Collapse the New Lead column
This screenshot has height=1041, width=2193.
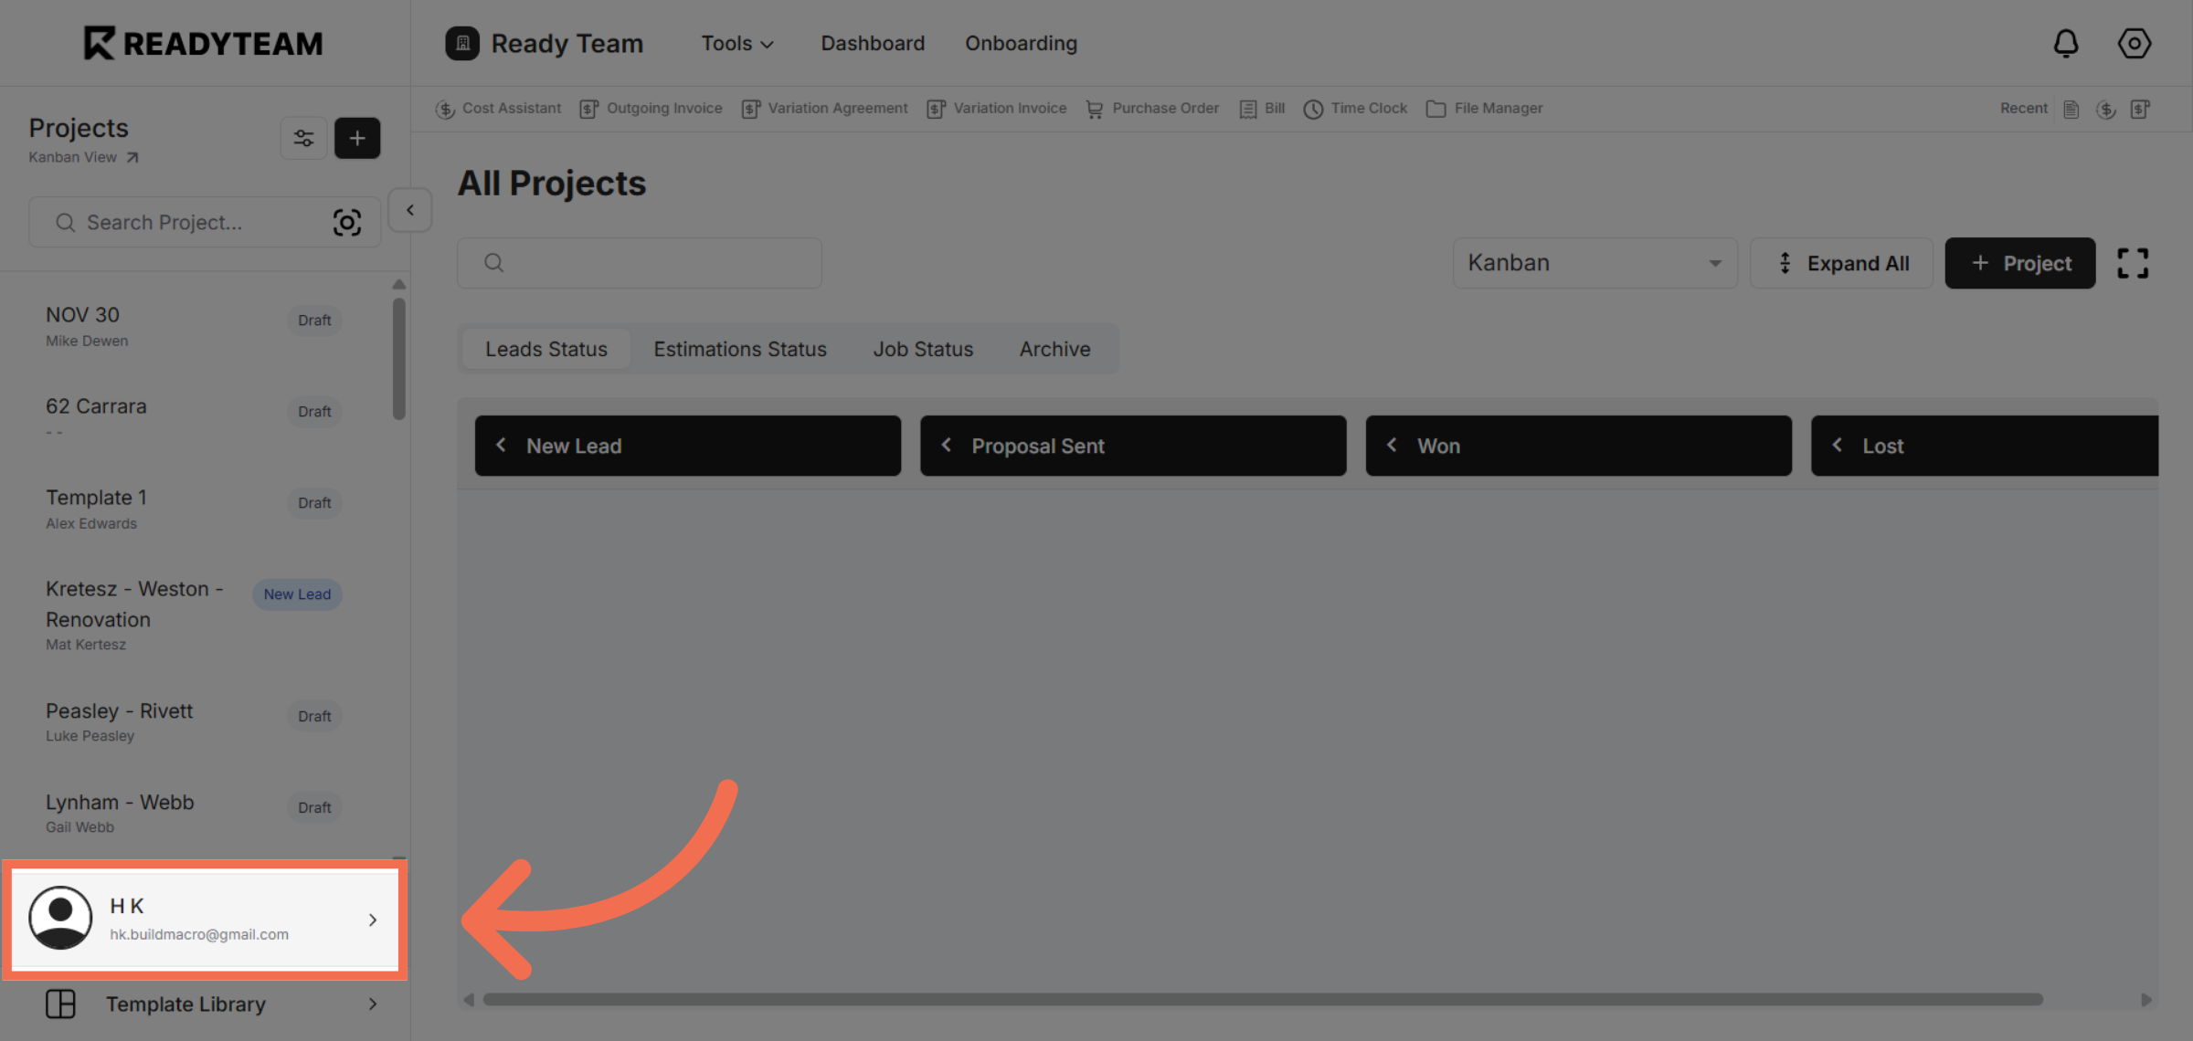(x=501, y=446)
